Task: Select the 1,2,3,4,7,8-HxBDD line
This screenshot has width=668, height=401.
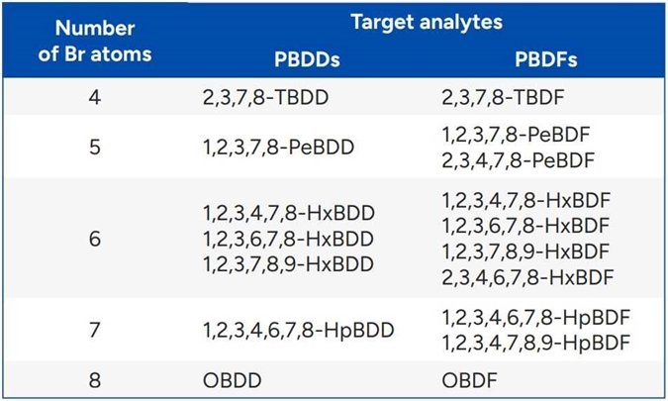Action: pos(288,214)
